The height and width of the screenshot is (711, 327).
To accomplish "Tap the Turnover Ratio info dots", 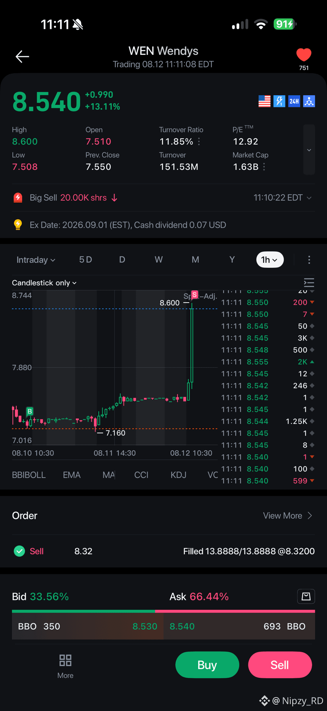I will [199, 141].
